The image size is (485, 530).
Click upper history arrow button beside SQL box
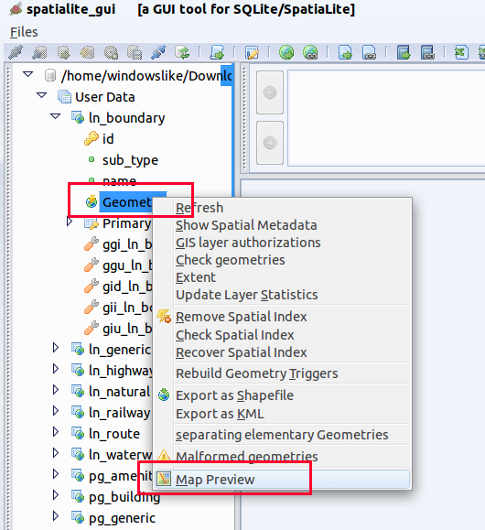coord(270,92)
